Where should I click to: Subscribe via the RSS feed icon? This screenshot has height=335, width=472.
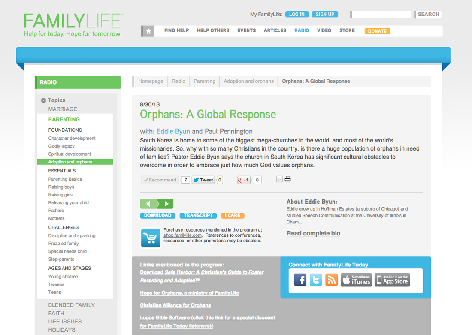click(331, 280)
